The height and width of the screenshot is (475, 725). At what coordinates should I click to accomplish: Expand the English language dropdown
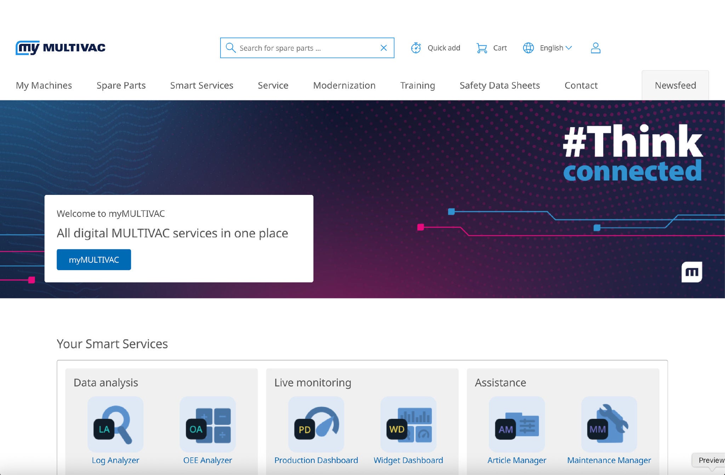click(x=555, y=48)
